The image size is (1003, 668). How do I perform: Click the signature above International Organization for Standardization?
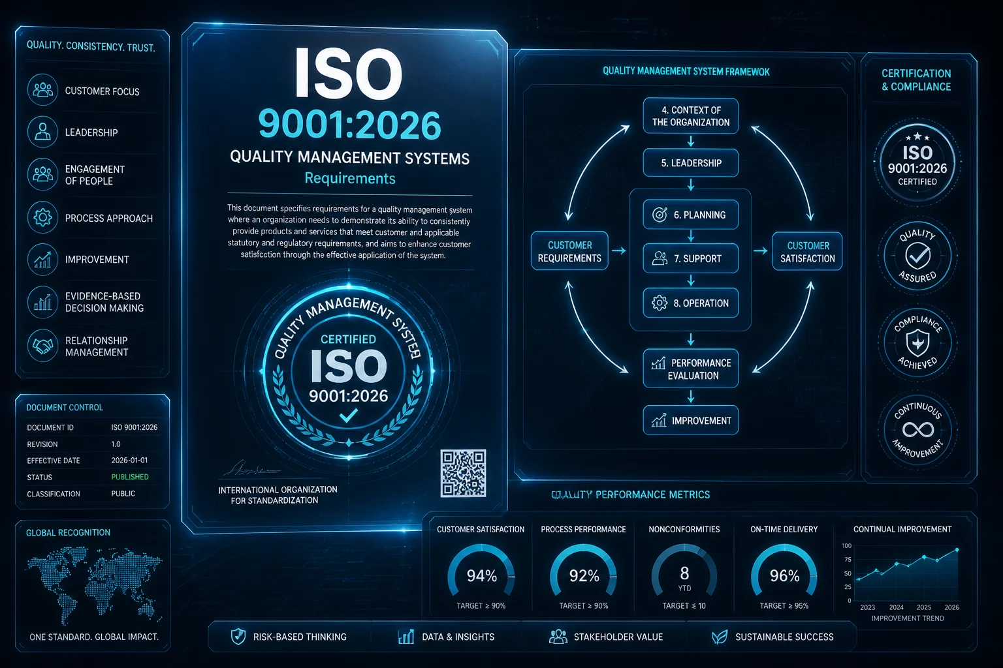coord(251,468)
